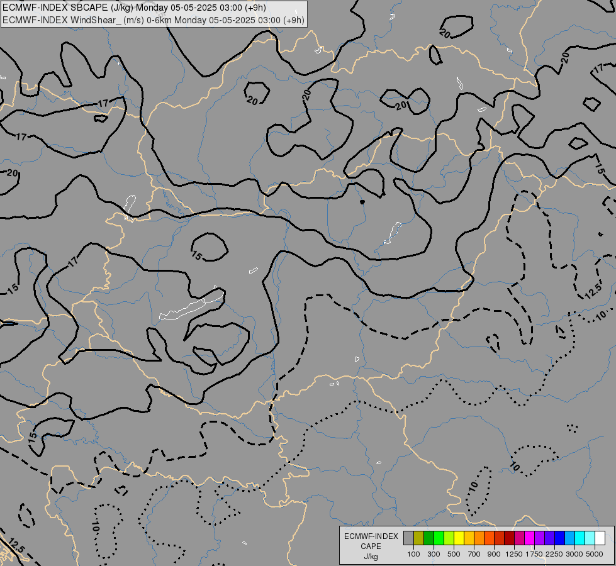616x566 pixels.
Task: Click the legend label '3000'
Action: [x=574, y=554]
